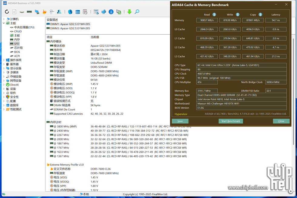The height and width of the screenshot is (198, 297).
Task: Click the Close button in the benchmark window
Action: pos(281,121)
